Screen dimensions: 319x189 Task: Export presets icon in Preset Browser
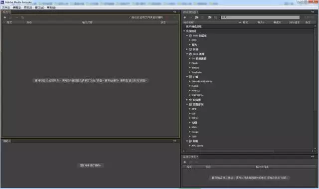tap(215, 17)
